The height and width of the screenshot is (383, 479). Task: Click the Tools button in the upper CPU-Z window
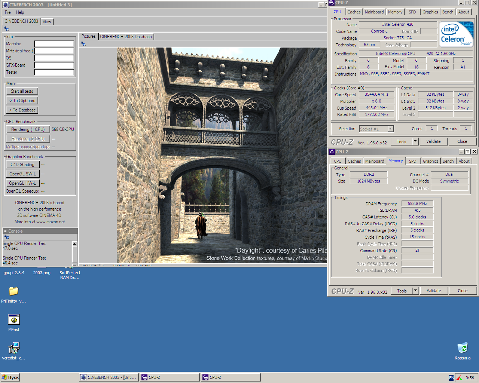(402, 141)
